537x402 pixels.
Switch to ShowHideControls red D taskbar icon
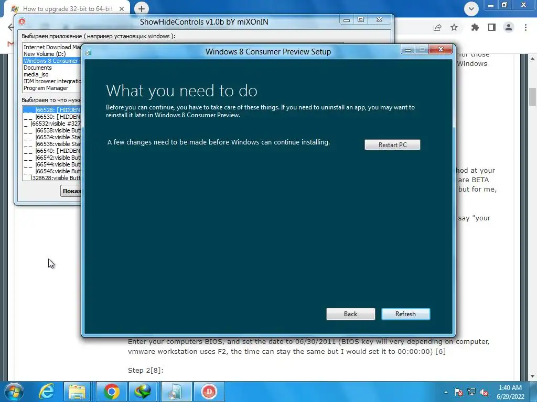click(209, 392)
